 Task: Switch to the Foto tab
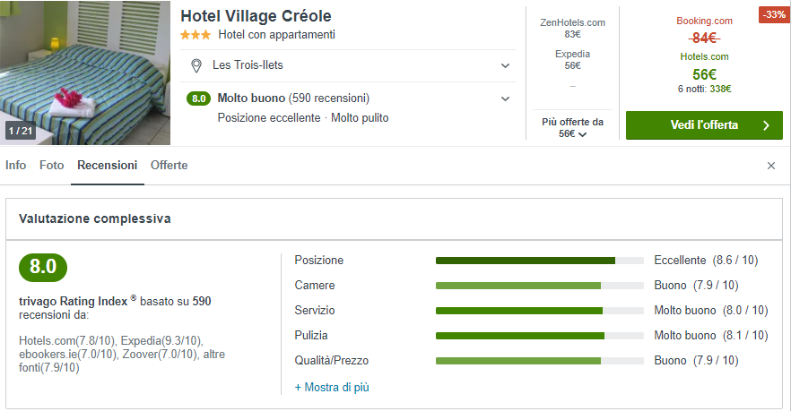[52, 166]
